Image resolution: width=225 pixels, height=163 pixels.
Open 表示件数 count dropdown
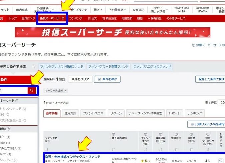pyautogui.click(x=221, y=102)
